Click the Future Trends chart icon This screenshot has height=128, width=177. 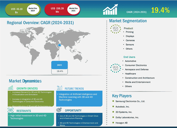tap(60, 88)
